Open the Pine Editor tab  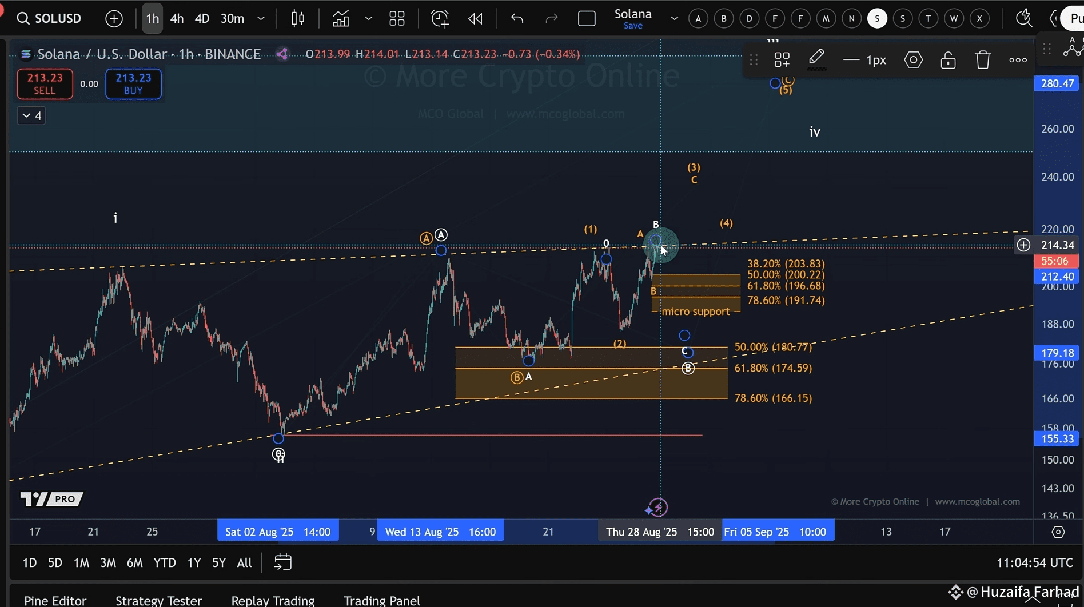point(55,600)
